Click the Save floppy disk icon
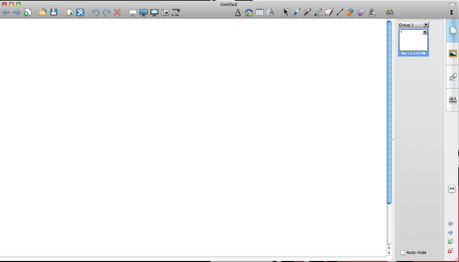Viewport: 459px width, 262px height. 54,12
